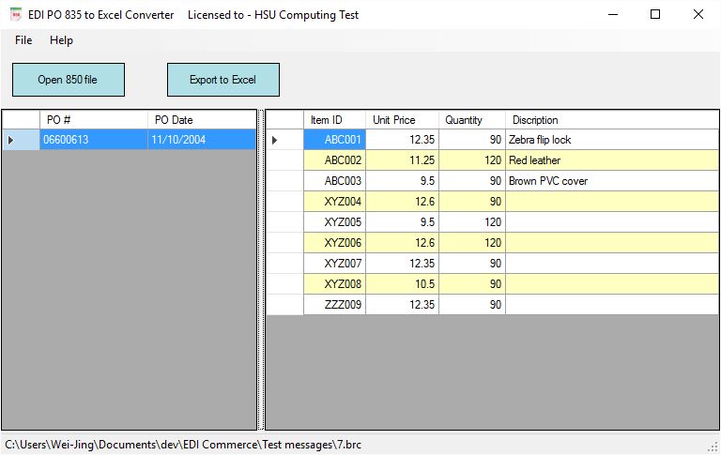Click Discription column header
The width and height of the screenshot is (721, 455).
(x=612, y=120)
